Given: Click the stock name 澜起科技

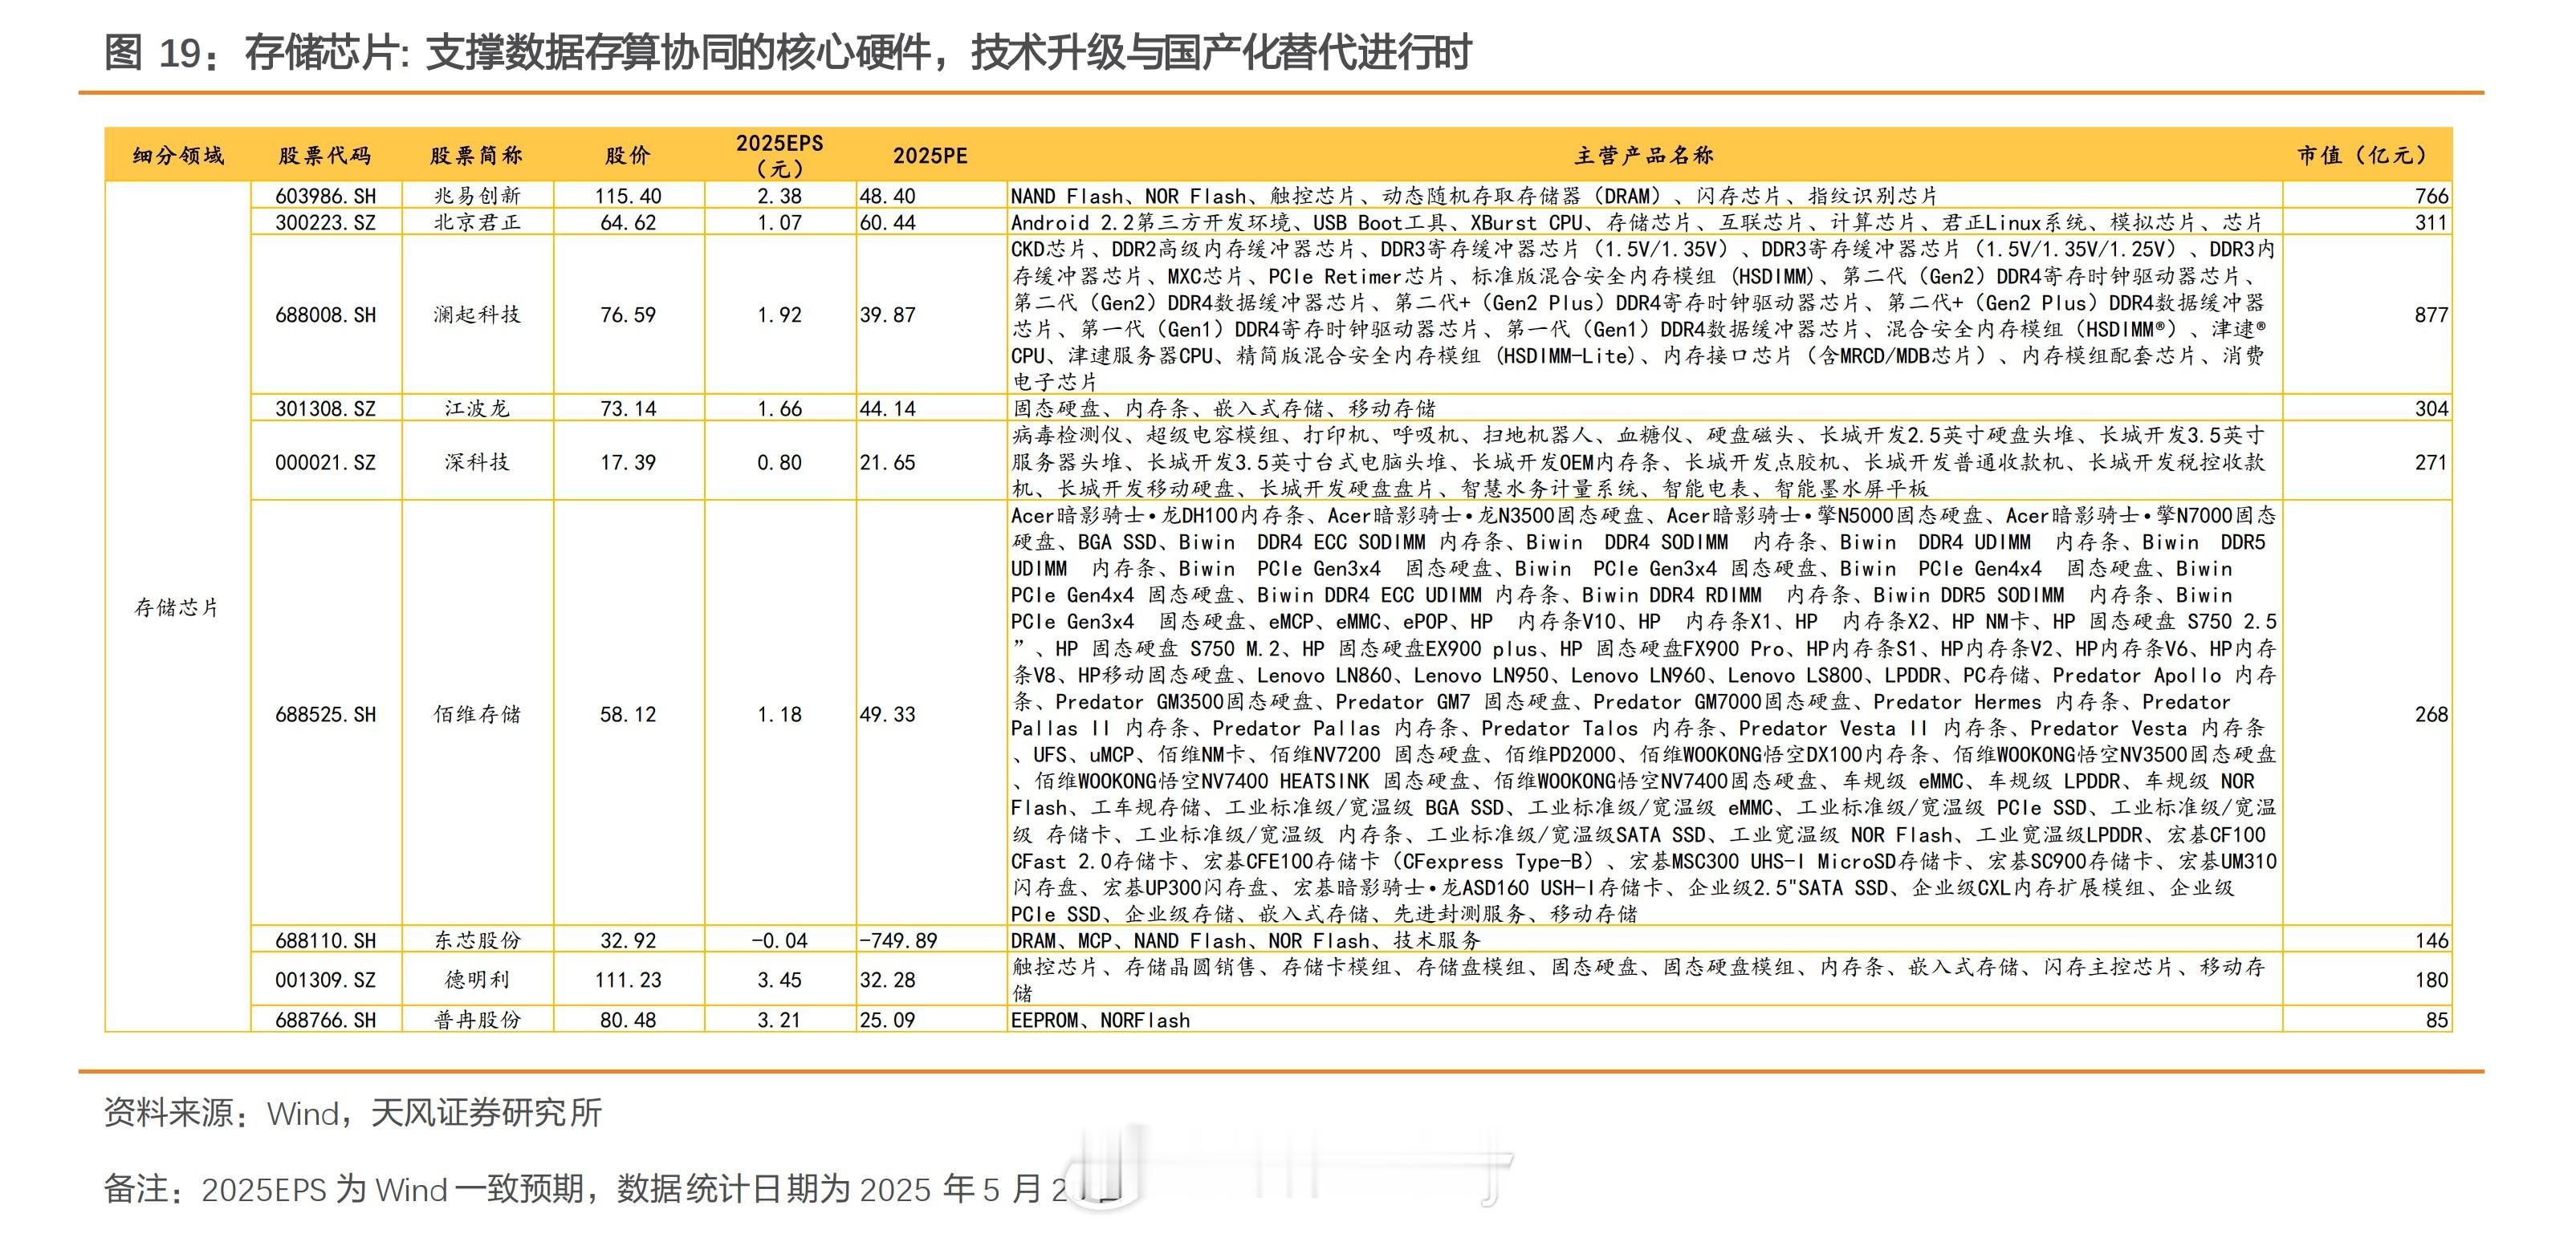Looking at the screenshot, I should point(477,315).
